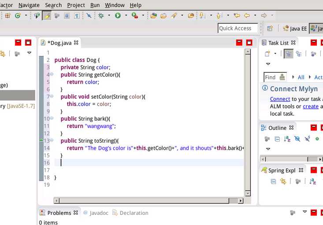Click the Debug bug icon
The height and width of the screenshot is (225, 323).
[x=101, y=15]
